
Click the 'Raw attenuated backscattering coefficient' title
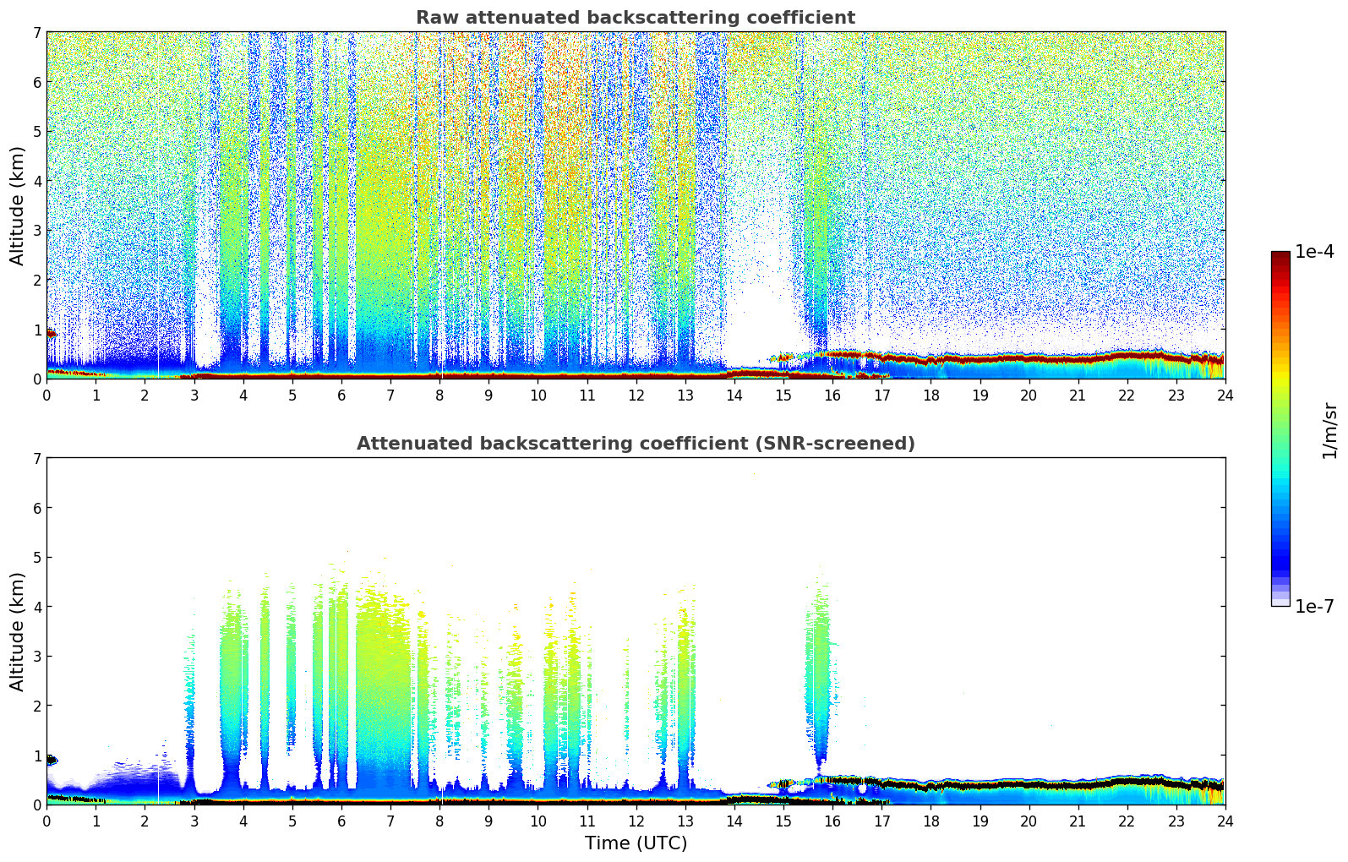click(x=636, y=18)
